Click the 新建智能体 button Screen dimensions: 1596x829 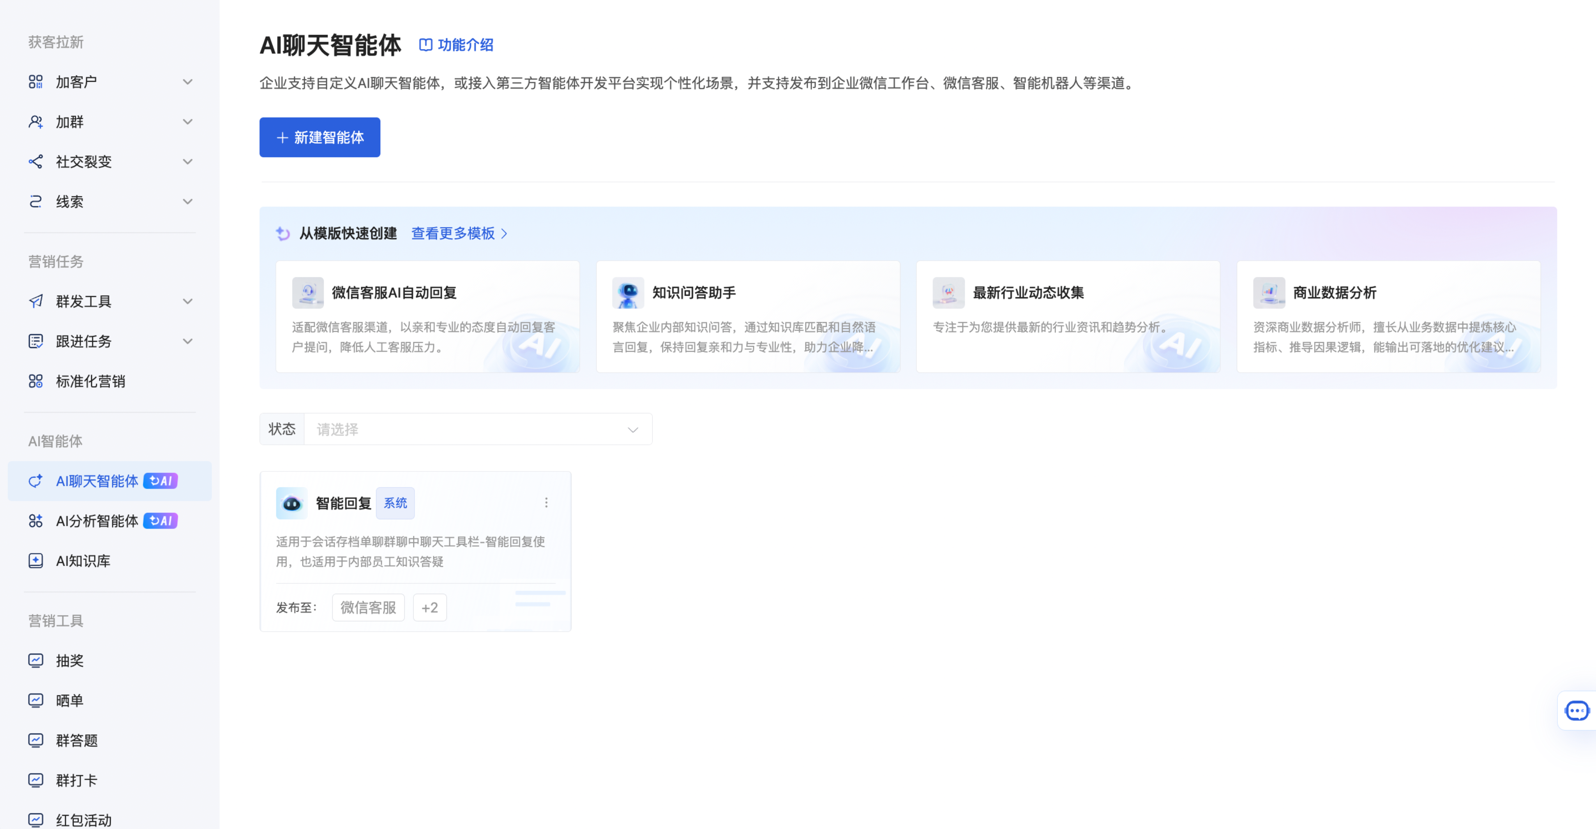coord(320,138)
